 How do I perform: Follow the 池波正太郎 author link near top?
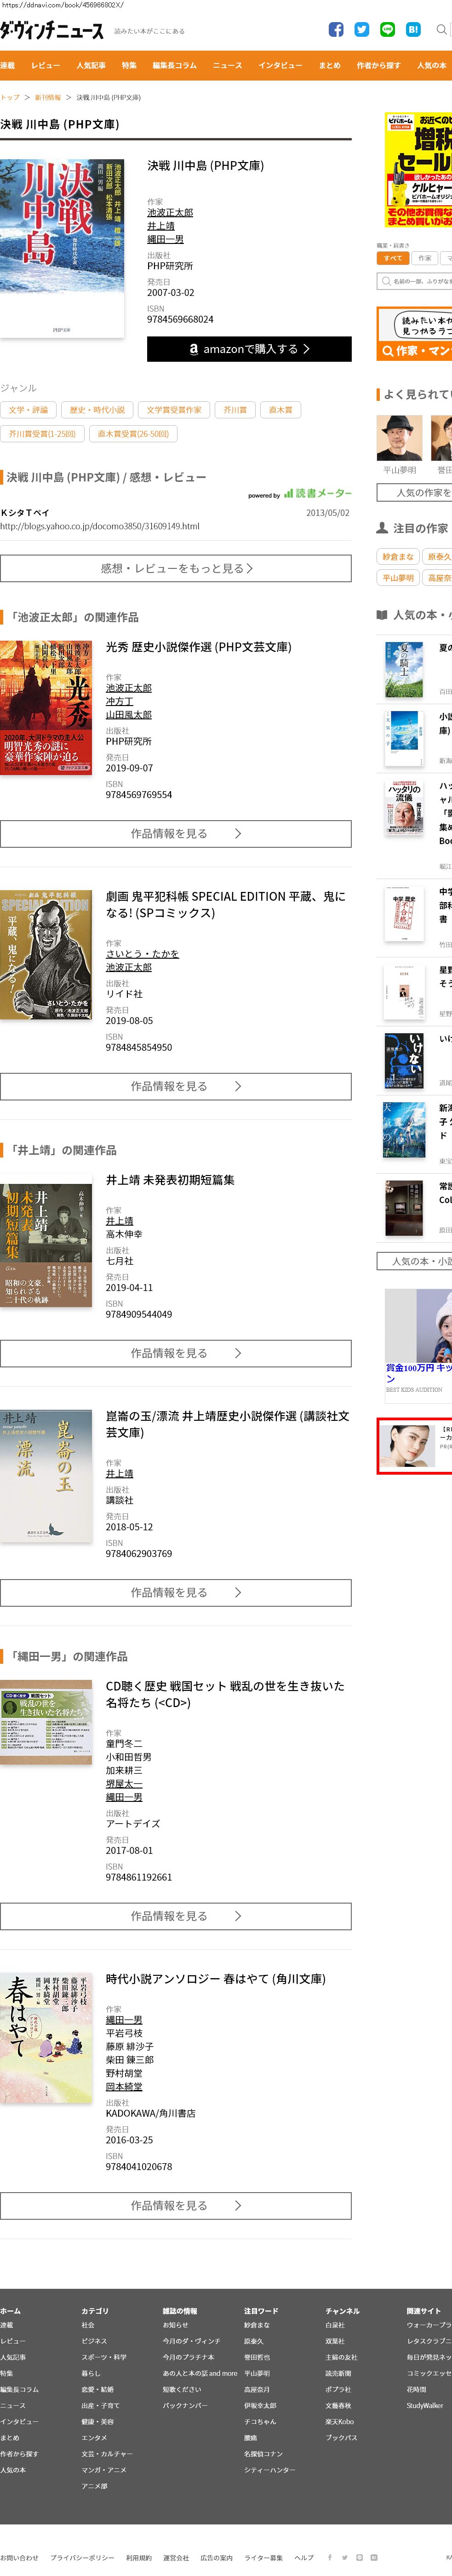coord(170,213)
